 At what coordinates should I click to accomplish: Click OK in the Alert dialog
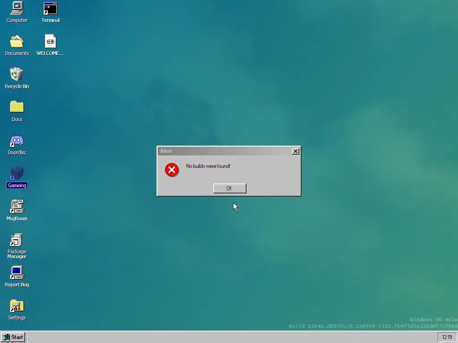[x=229, y=188]
